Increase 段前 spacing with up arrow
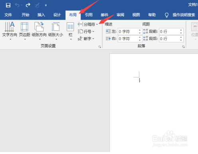Viewport: 198px width, 154px height. [x=181, y=30]
